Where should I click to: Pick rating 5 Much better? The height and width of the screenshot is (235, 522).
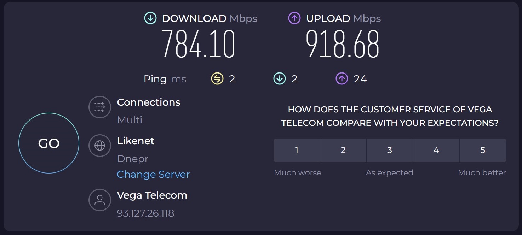(x=483, y=150)
